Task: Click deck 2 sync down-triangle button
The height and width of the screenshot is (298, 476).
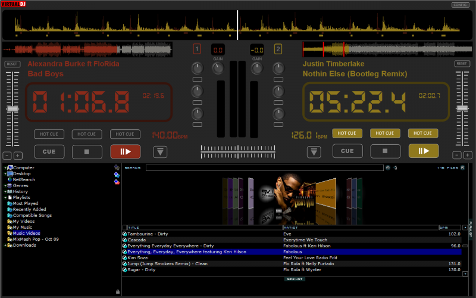Action: 314,152
